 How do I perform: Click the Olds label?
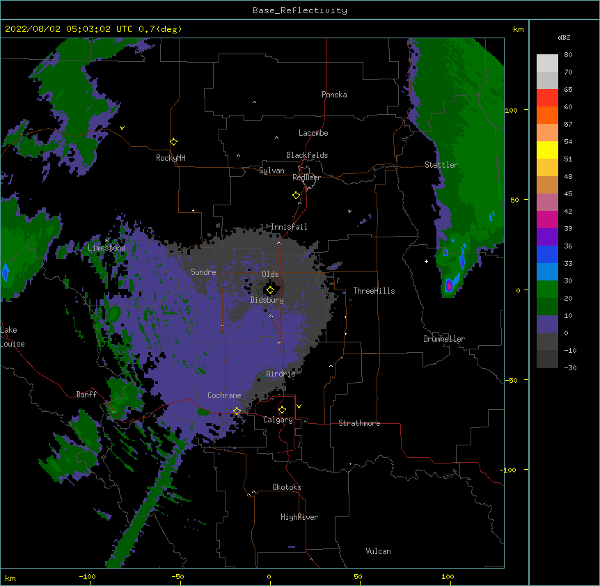[x=270, y=274]
